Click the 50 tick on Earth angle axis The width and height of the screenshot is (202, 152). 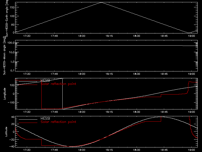tap(13, 25)
